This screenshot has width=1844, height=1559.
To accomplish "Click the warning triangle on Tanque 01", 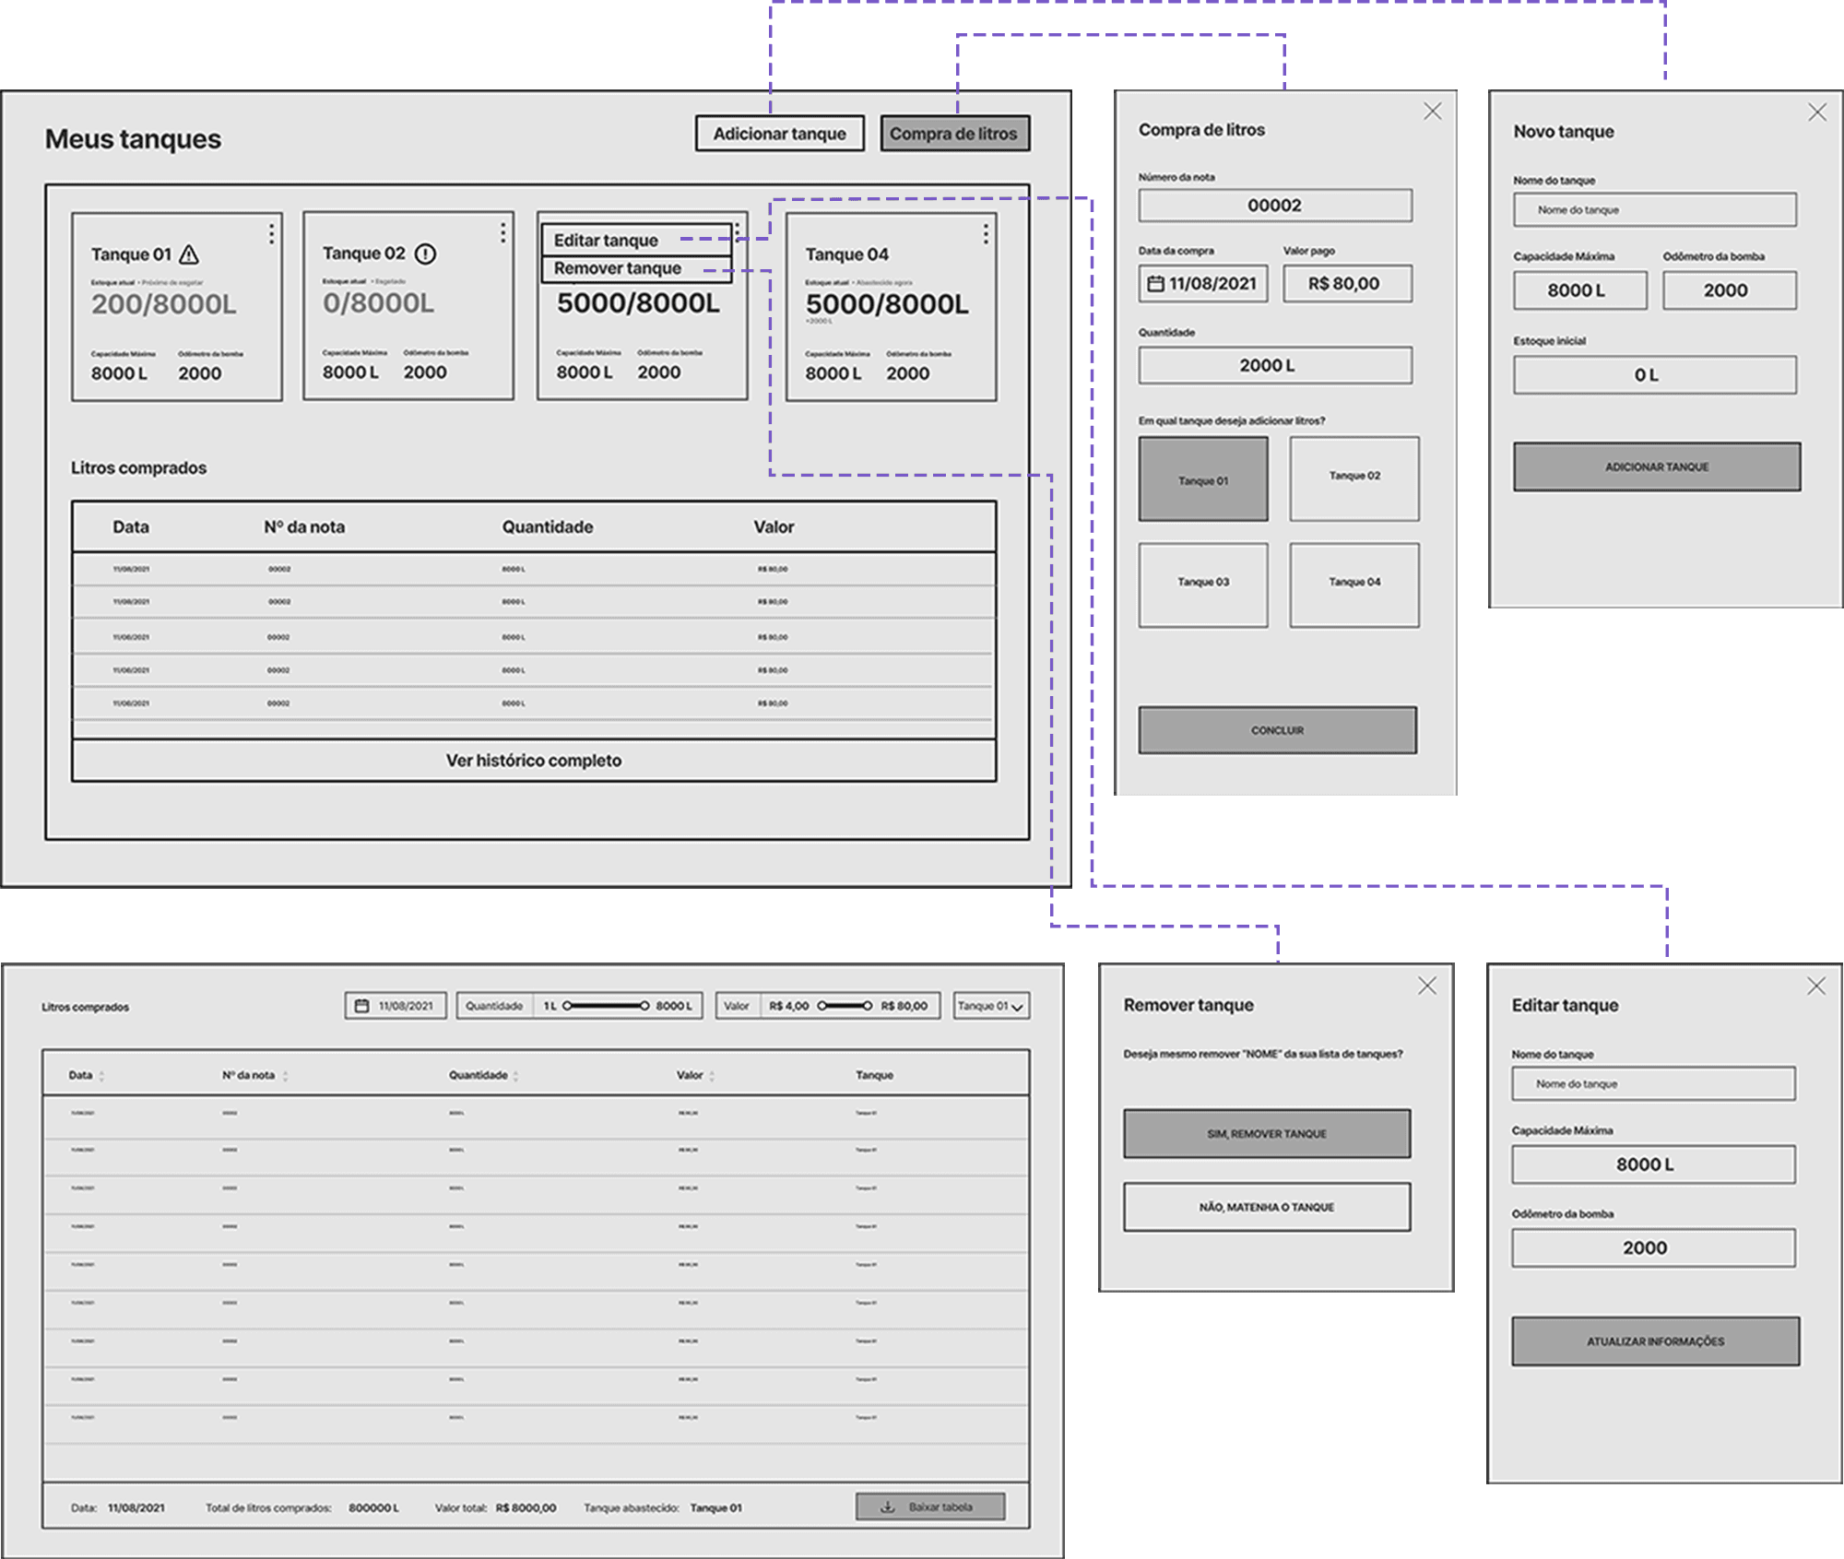I will 189,254.
